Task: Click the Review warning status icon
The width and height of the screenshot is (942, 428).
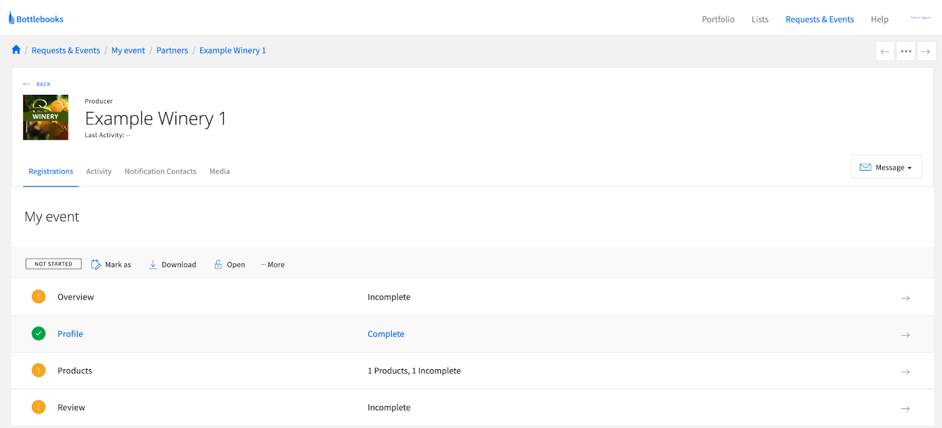Action: tap(38, 407)
